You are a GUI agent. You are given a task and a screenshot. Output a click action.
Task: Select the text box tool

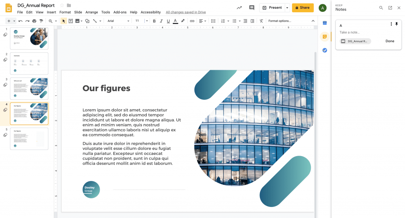(x=70, y=21)
